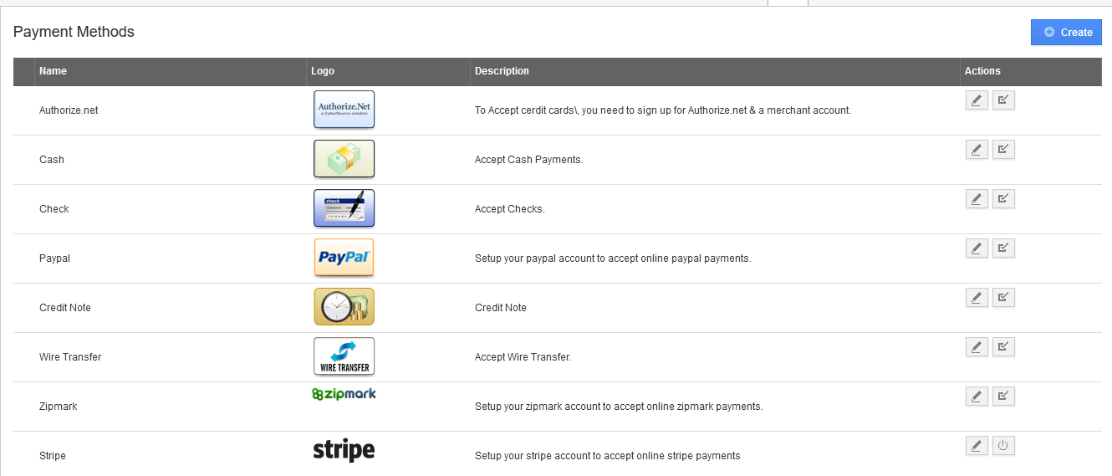Edit the Cash payment method
Viewport: 1112px width, 476px height.
(976, 150)
